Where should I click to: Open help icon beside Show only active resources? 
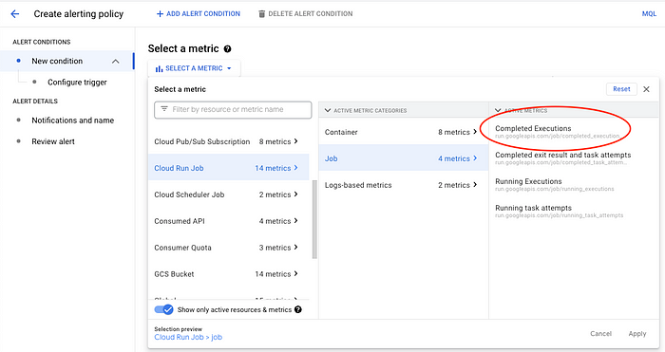(x=298, y=309)
